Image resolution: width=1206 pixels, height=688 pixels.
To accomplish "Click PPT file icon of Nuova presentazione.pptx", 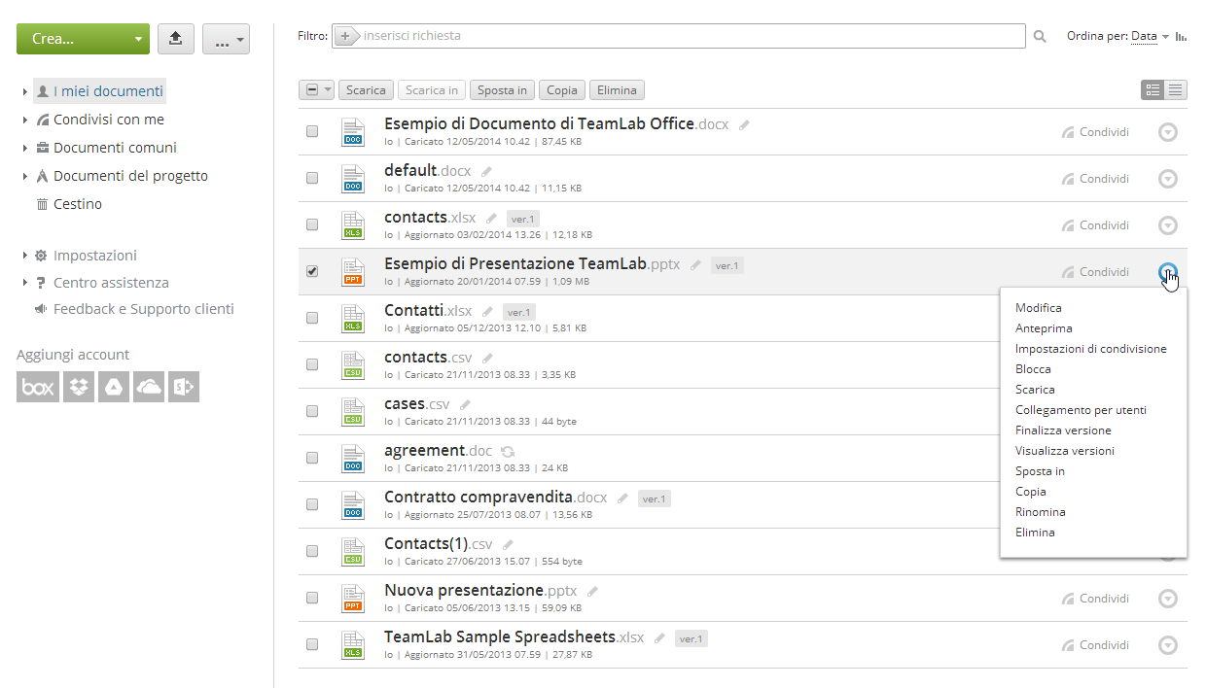I will click(x=353, y=598).
